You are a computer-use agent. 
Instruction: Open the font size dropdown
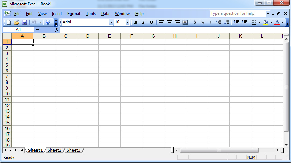tap(128, 22)
